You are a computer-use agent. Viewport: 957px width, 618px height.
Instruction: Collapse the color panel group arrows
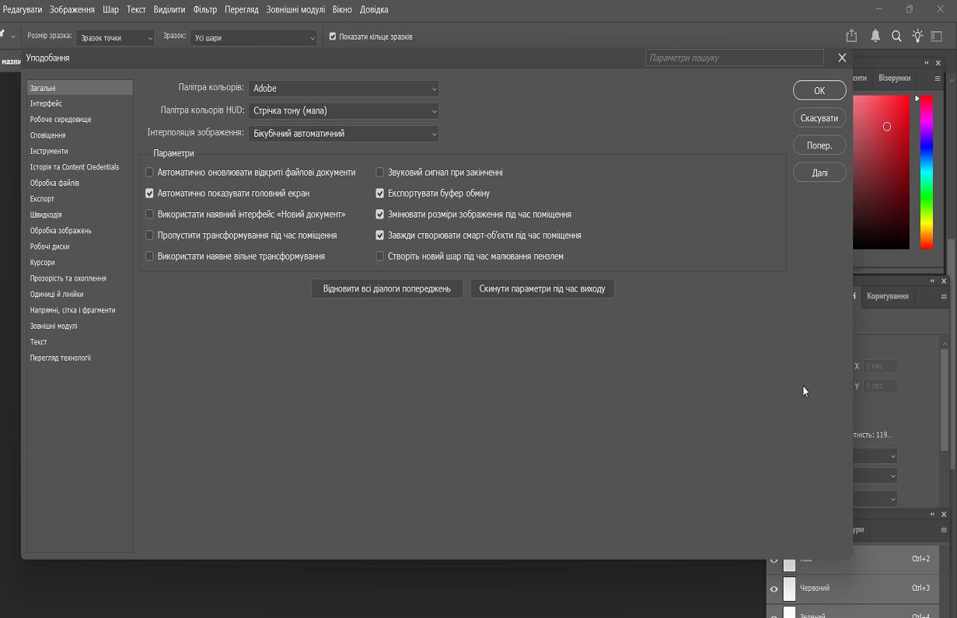pos(927,63)
